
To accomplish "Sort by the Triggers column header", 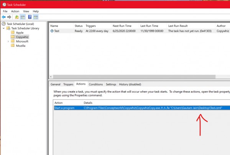I will [97, 26].
